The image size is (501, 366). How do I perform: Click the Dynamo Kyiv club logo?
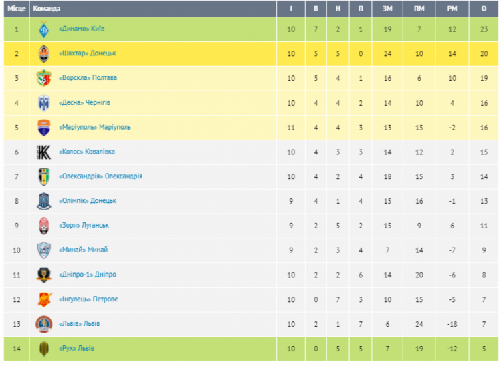click(43, 29)
